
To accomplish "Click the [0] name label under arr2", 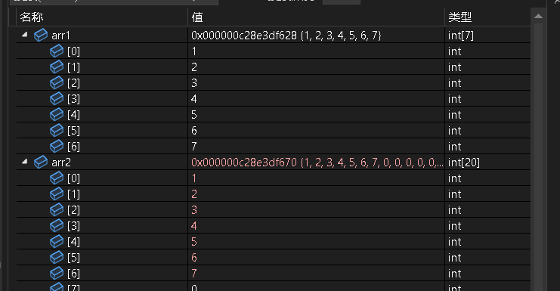I will click(73, 178).
